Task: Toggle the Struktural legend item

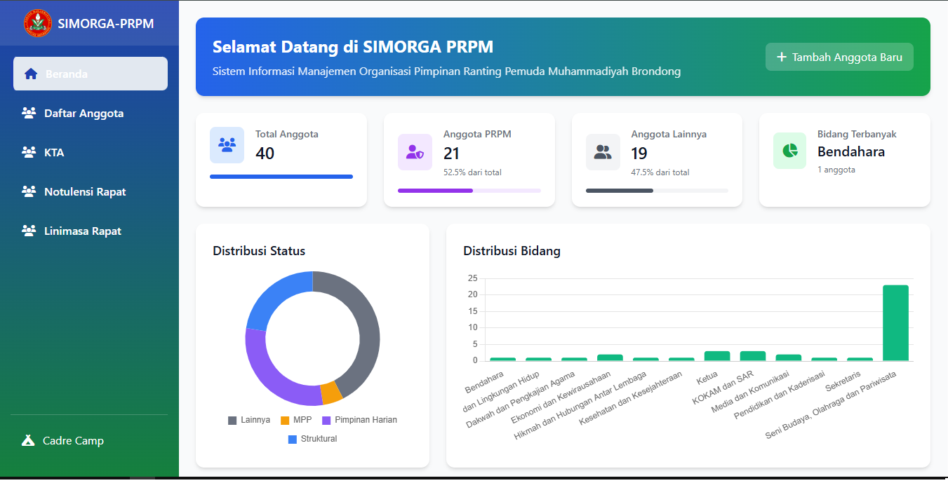Action: [x=312, y=439]
